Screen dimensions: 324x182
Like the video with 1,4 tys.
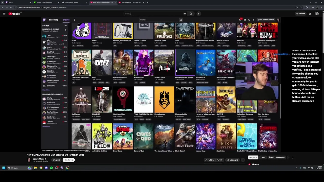pos(209,160)
